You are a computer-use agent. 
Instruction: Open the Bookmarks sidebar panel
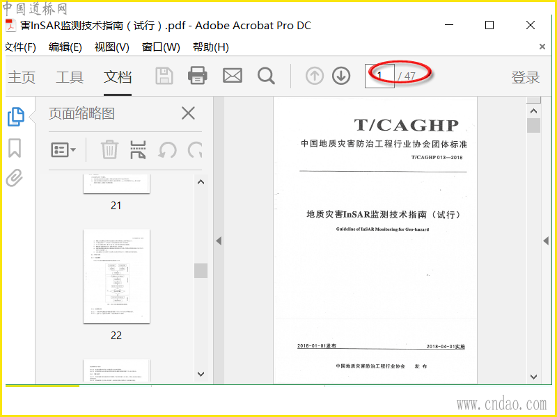pos(15,148)
